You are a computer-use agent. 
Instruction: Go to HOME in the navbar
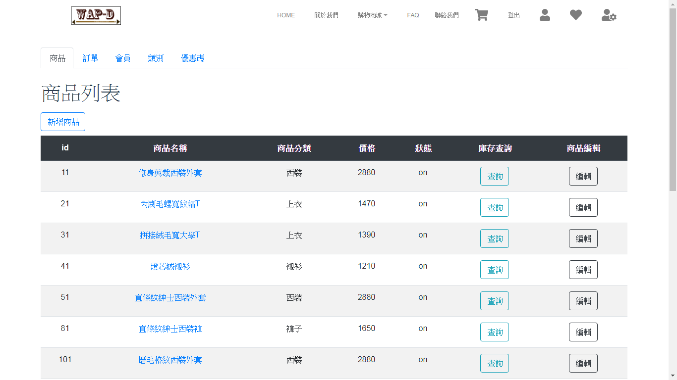click(286, 15)
